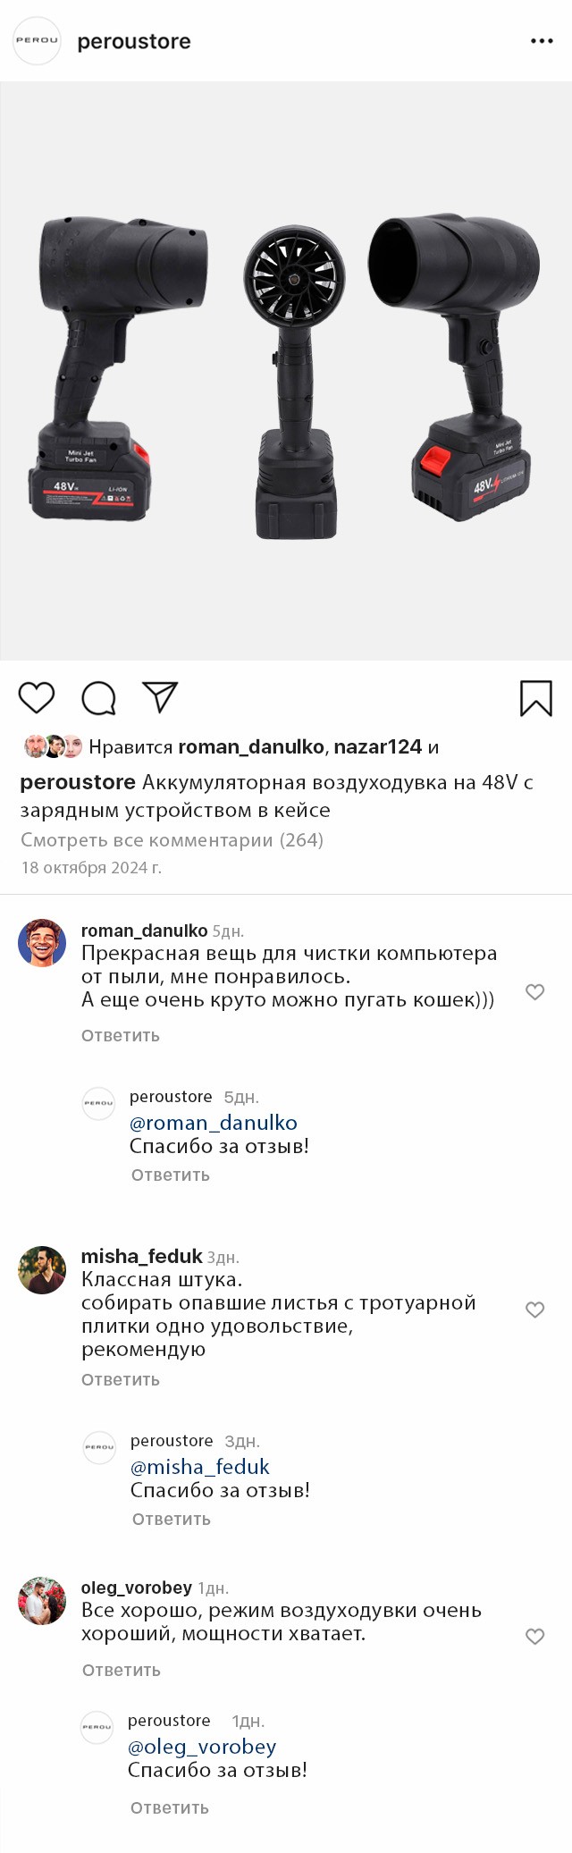Open the @misha_feduk mention link
The width and height of the screenshot is (572, 1853).
pos(199,1467)
